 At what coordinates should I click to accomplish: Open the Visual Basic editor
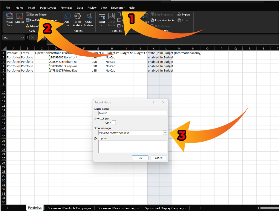coord(10,19)
